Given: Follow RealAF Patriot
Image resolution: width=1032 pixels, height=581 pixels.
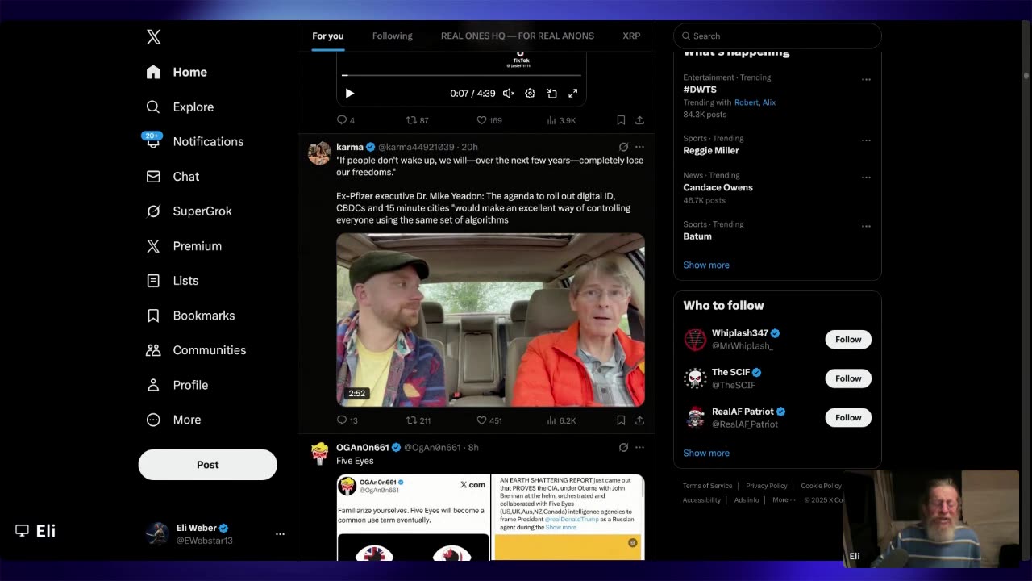Looking at the screenshot, I should pos(848,417).
